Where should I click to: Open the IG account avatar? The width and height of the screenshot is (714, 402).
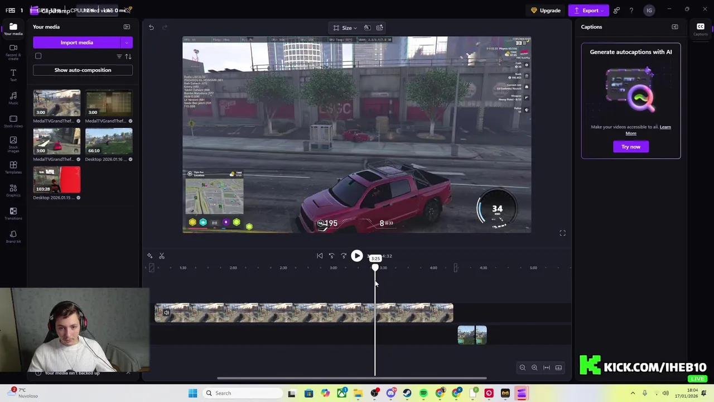pos(649,10)
